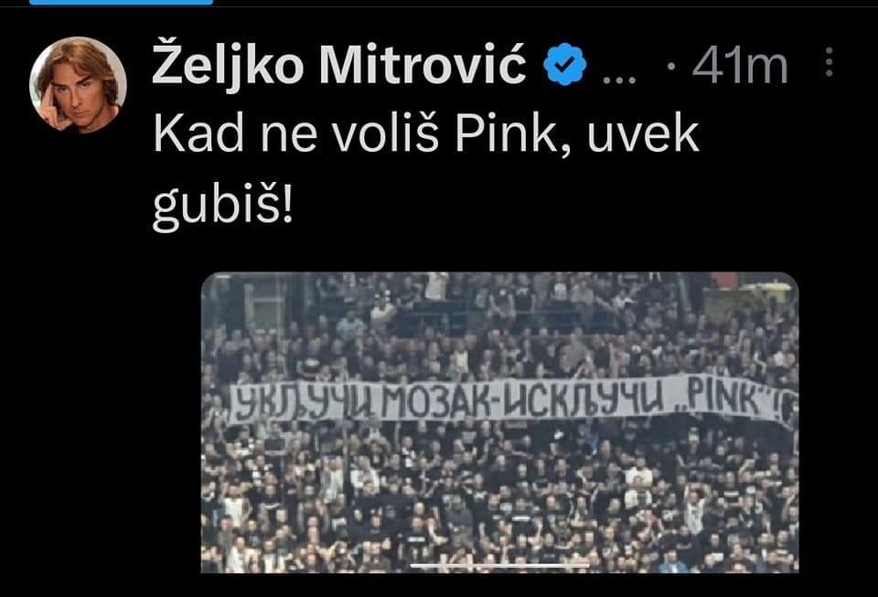Select the blue active tab indicator at top
The width and height of the screenshot is (878, 597).
(121, 2)
